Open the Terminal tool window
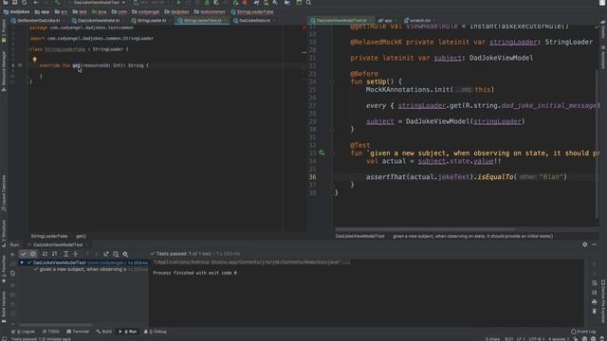Viewport: 607px width, 341px height. coord(78,332)
